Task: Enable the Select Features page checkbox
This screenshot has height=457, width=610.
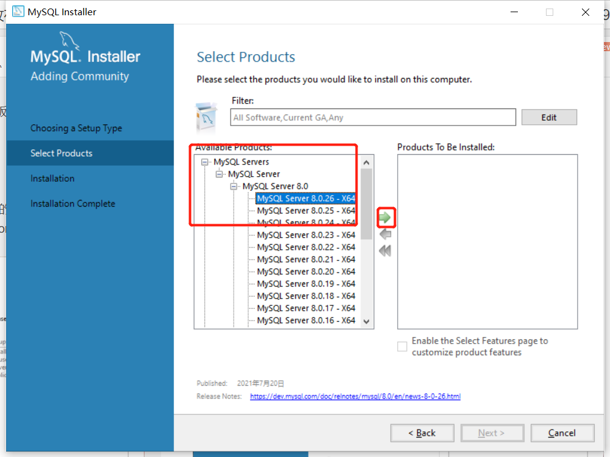Action: point(402,346)
